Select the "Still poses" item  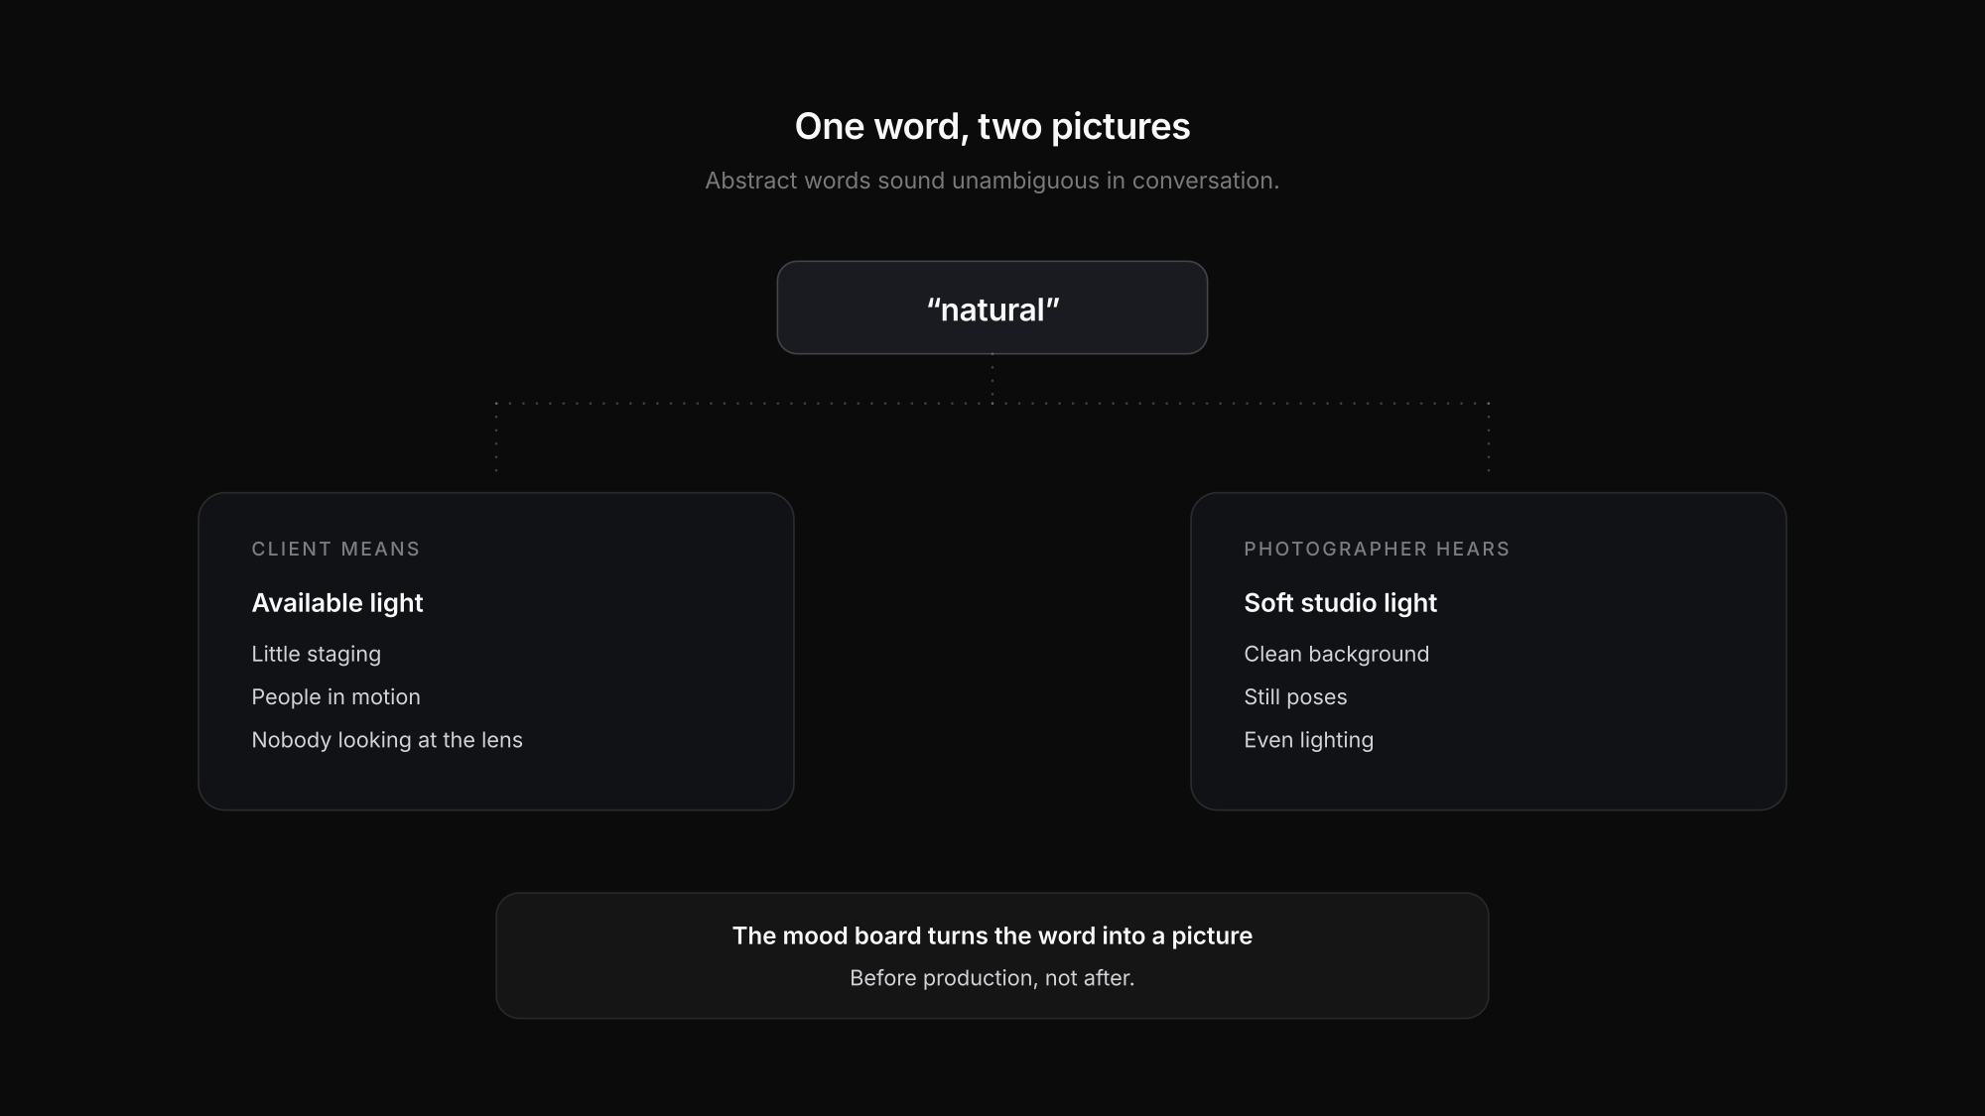coord(1295,696)
